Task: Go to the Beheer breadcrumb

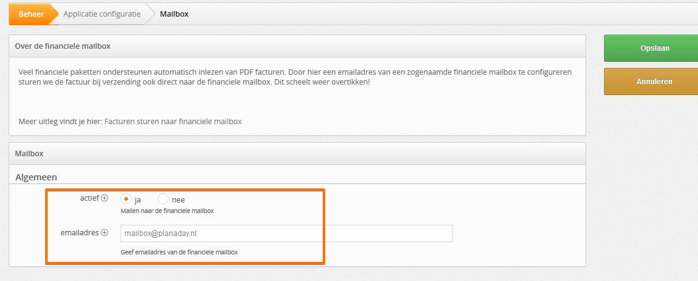Action: (31, 14)
